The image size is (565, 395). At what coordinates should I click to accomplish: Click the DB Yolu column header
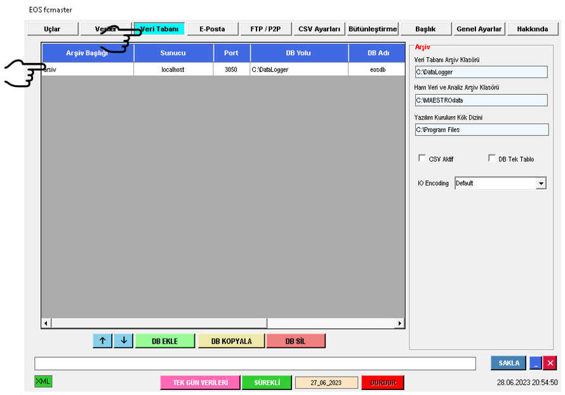(x=299, y=53)
